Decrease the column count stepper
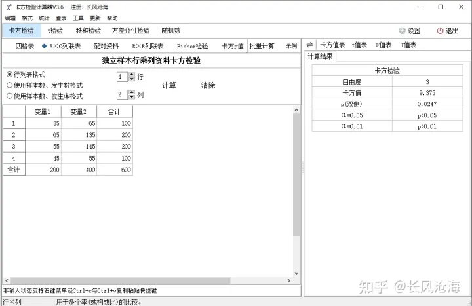This screenshot has height=306, width=472. point(132,97)
